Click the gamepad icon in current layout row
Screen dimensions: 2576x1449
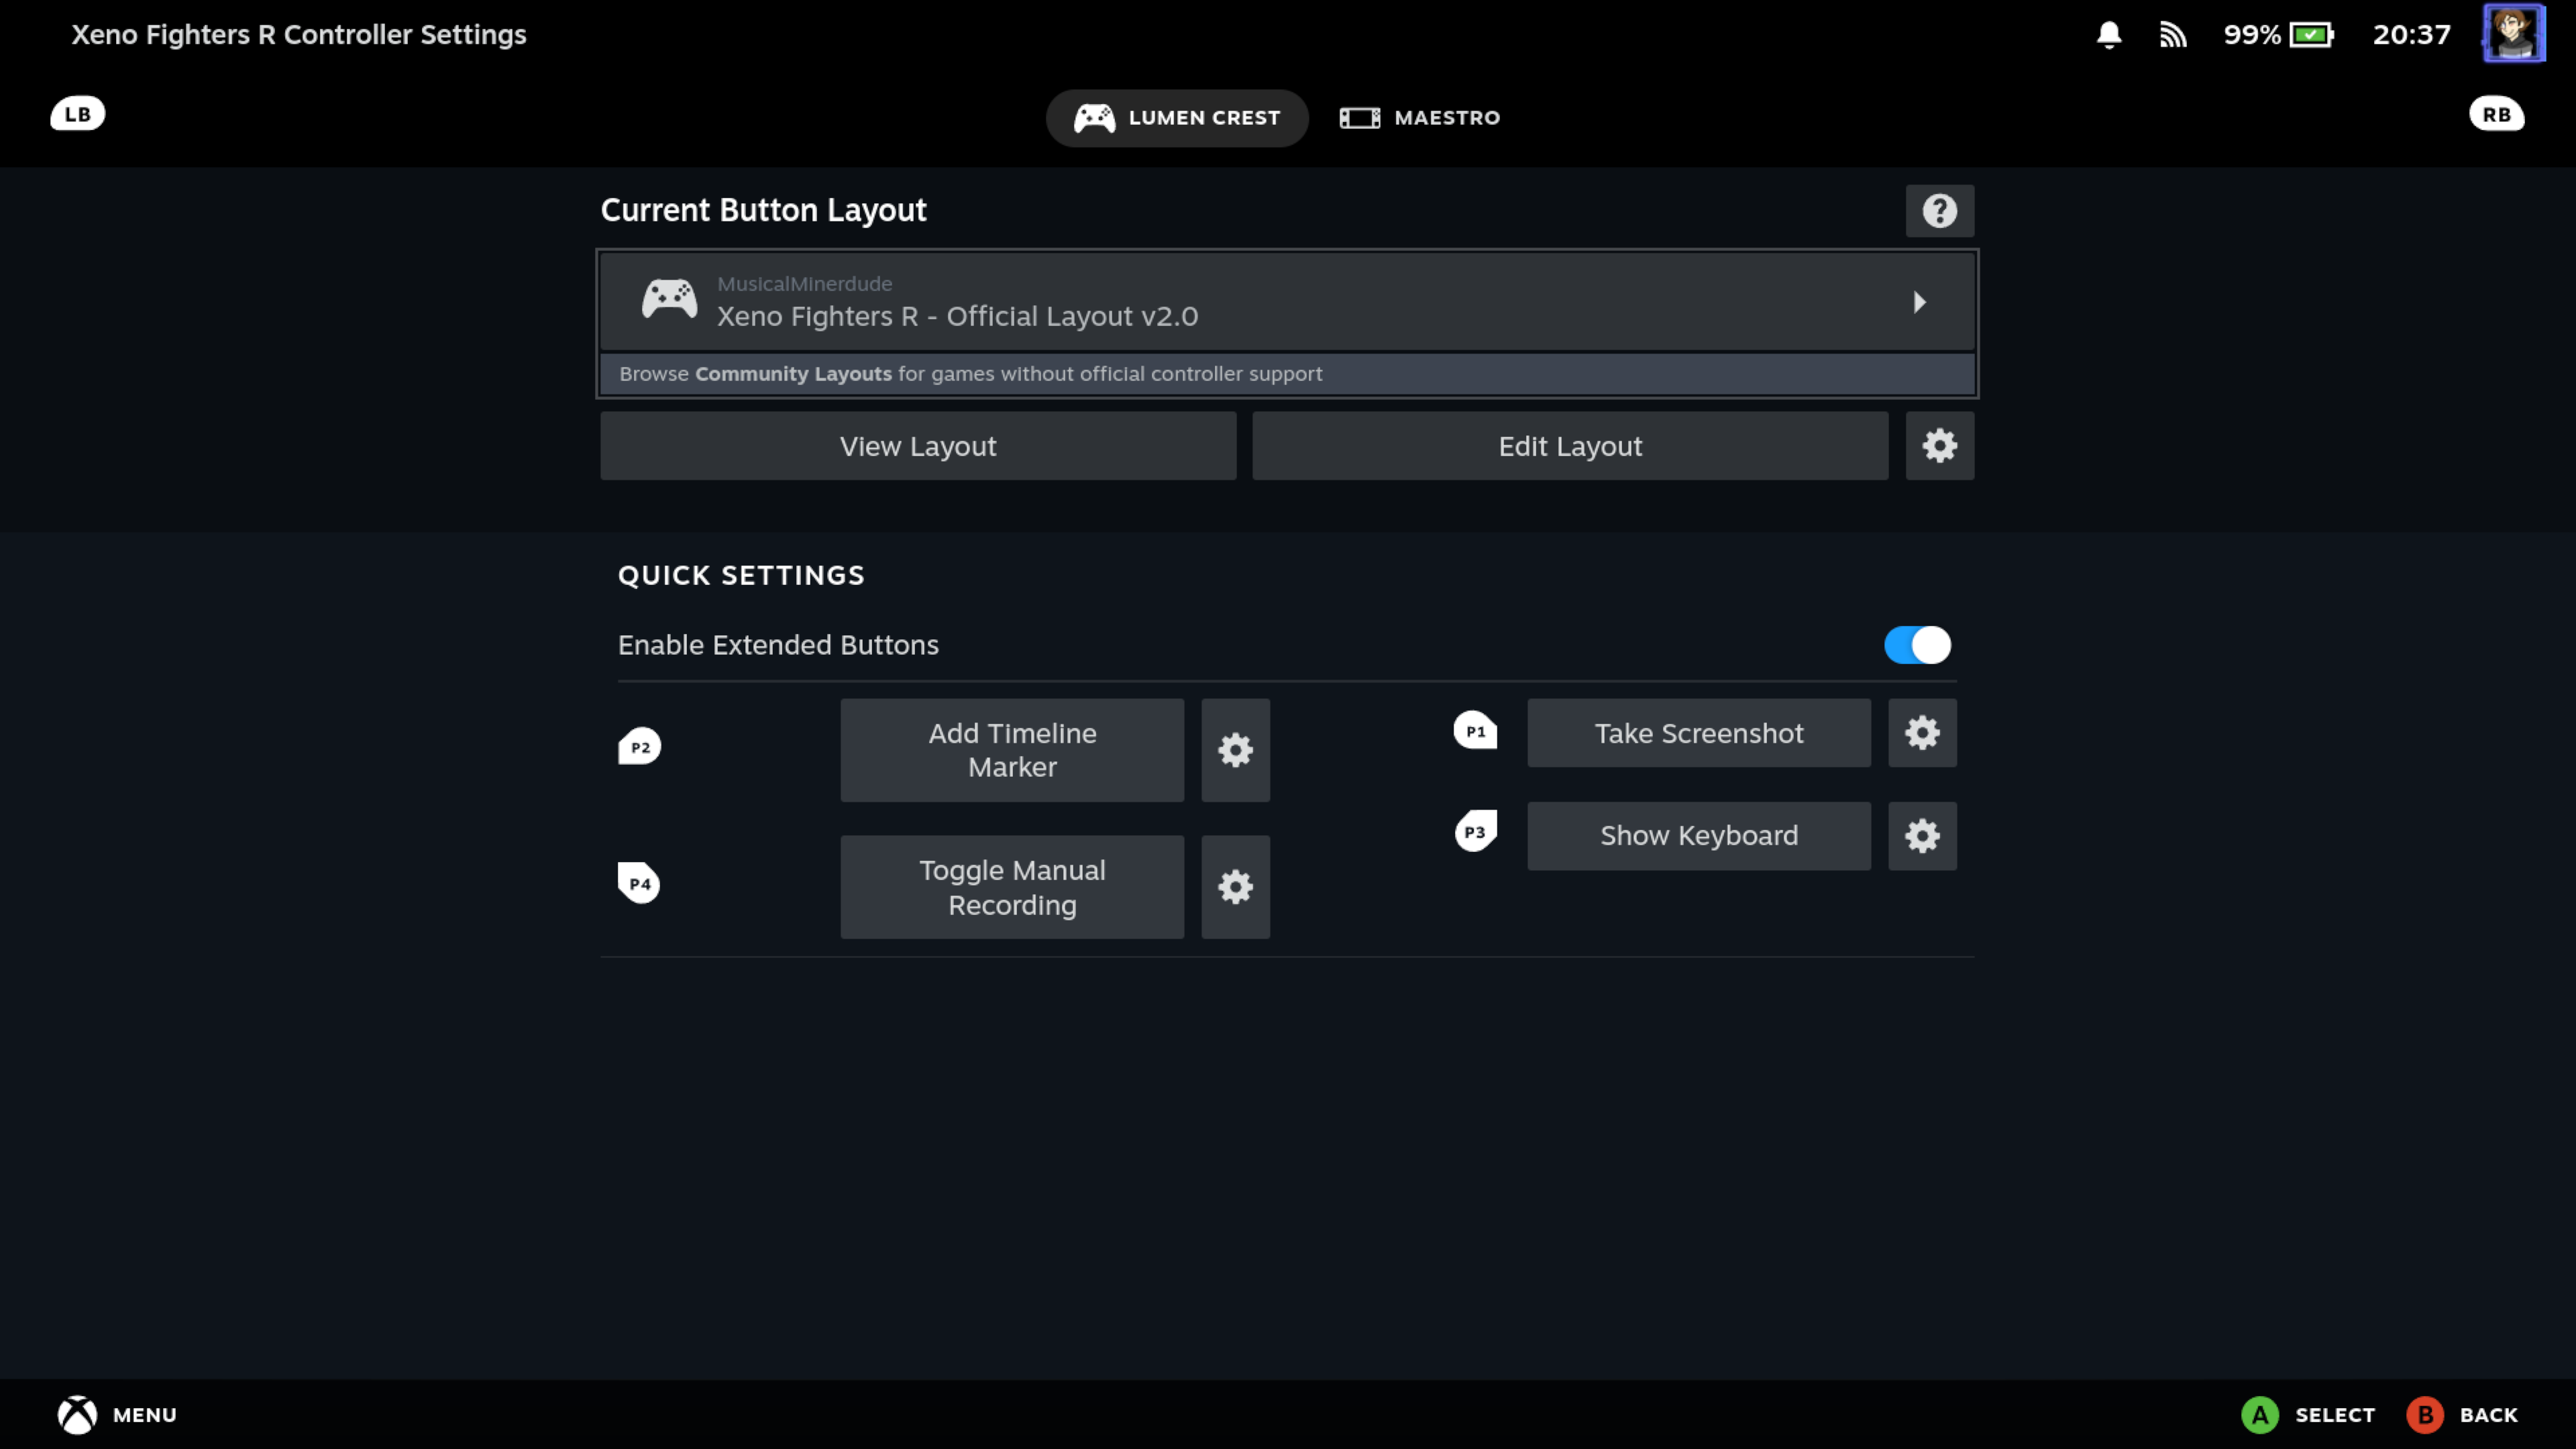(669, 299)
